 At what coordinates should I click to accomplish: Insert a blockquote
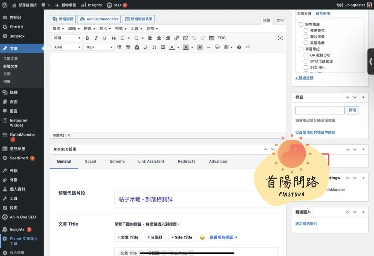click(114, 38)
